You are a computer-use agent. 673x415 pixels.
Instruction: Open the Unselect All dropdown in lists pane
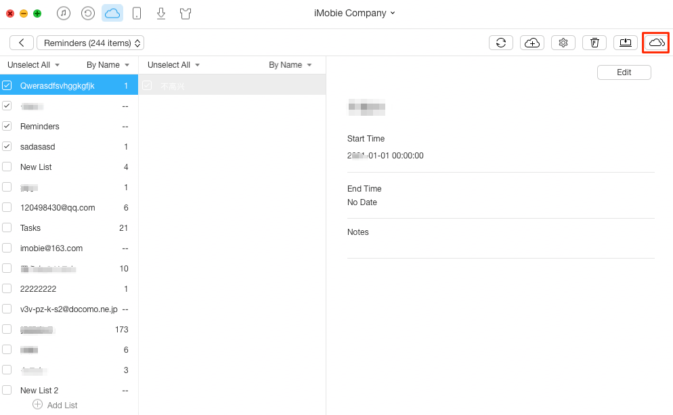pyautogui.click(x=33, y=65)
